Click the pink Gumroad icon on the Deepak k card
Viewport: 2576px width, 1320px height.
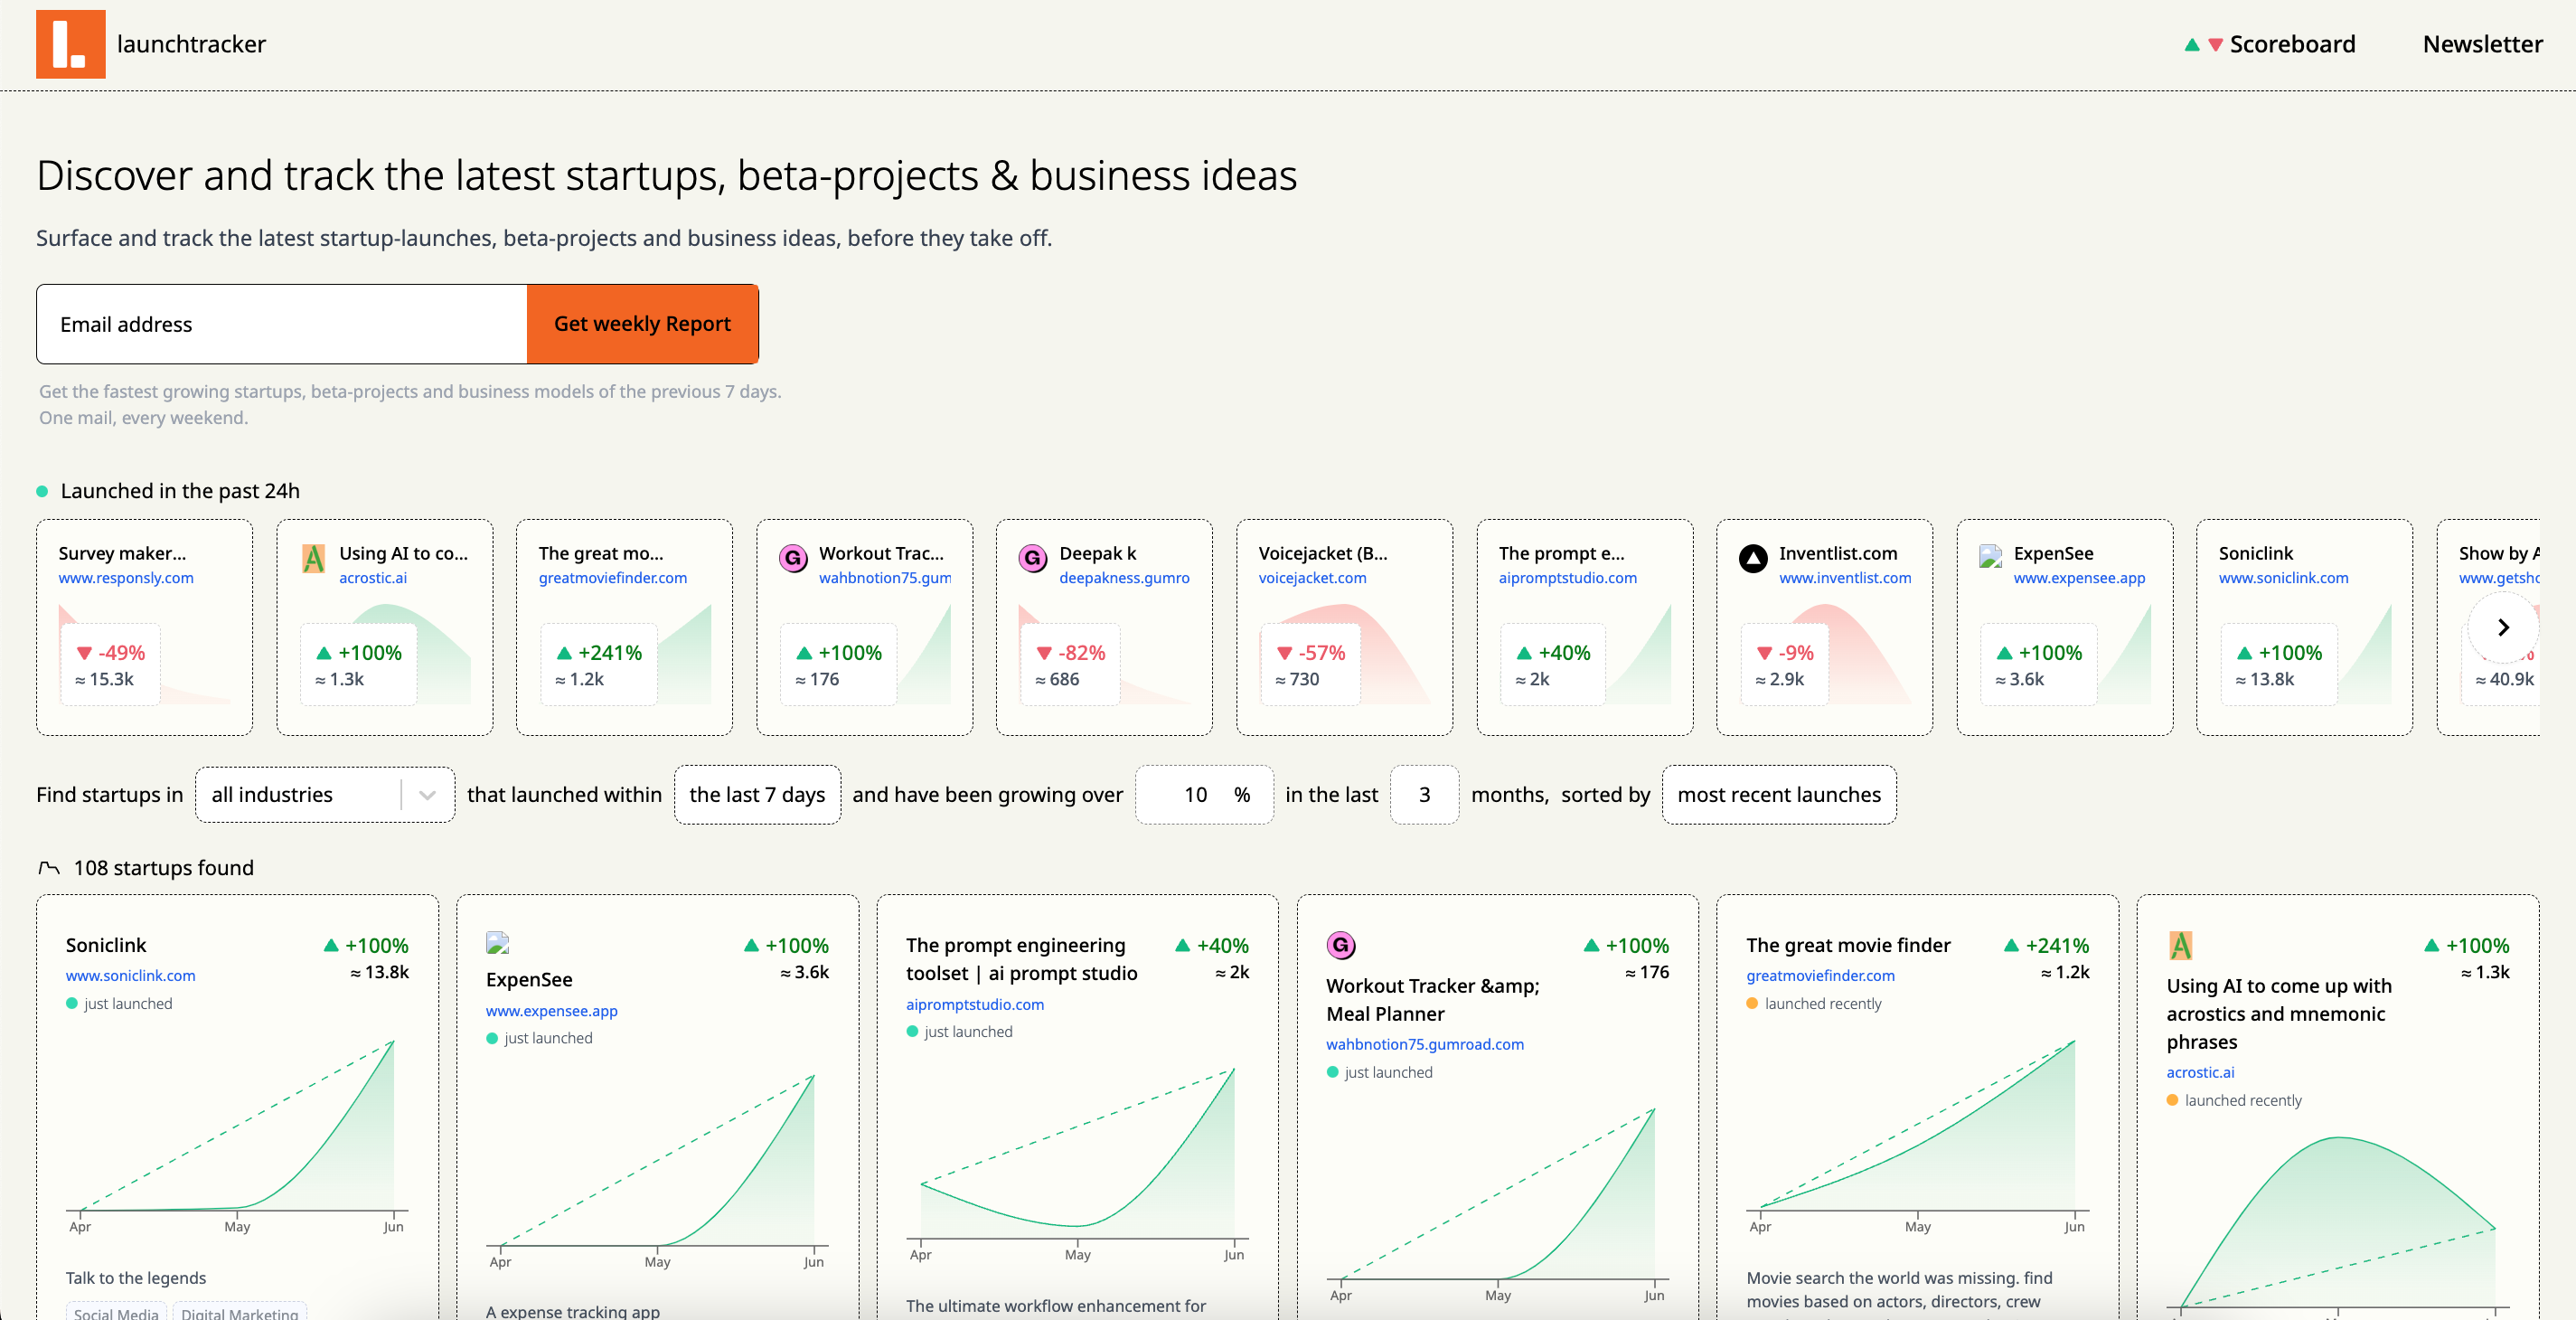[x=1032, y=558]
